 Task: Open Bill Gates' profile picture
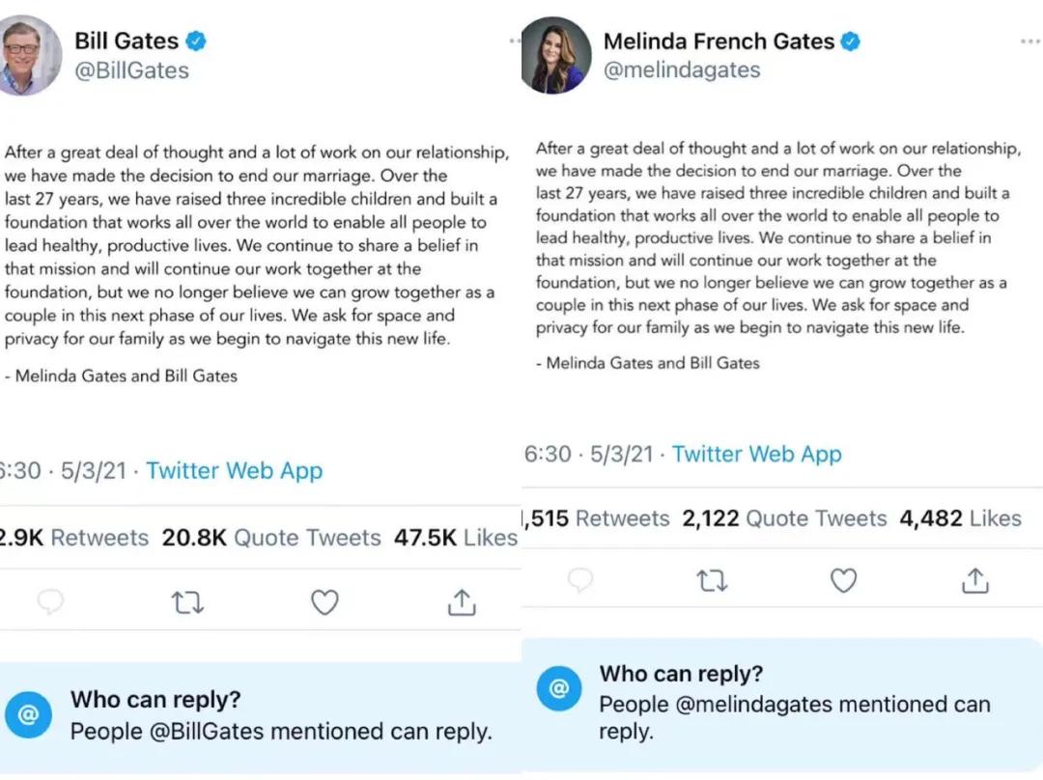click(28, 56)
